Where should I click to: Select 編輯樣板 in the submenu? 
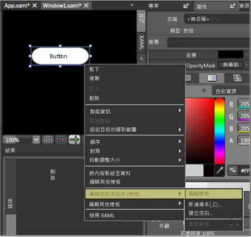[214, 194]
